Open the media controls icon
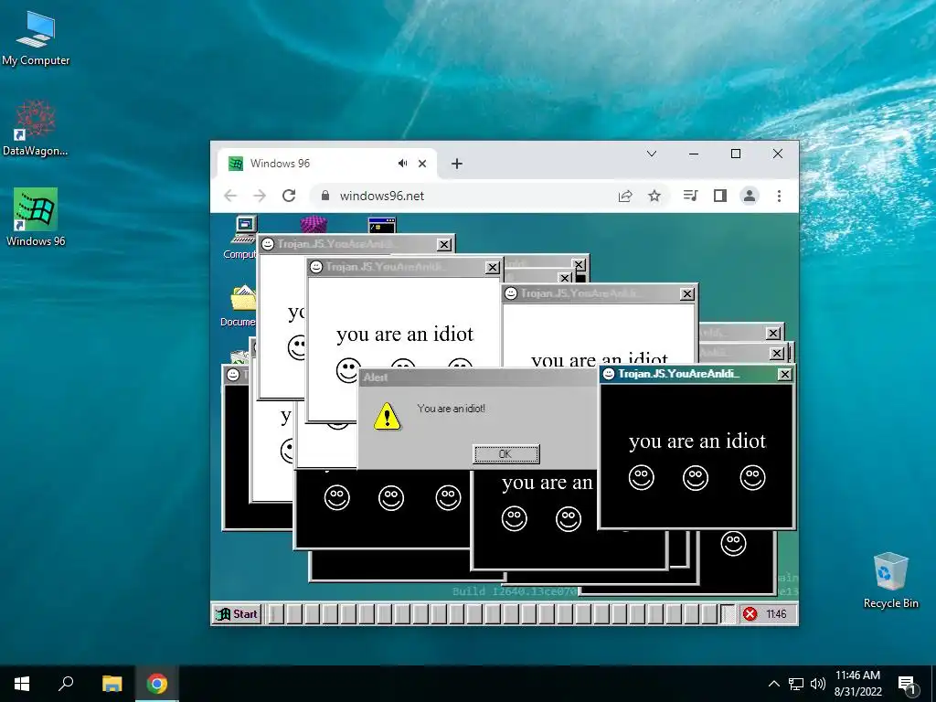Image resolution: width=936 pixels, height=702 pixels. tap(691, 196)
